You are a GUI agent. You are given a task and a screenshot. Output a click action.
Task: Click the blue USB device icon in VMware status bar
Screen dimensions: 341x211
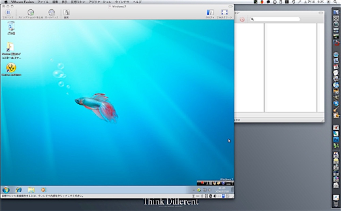tap(223, 196)
